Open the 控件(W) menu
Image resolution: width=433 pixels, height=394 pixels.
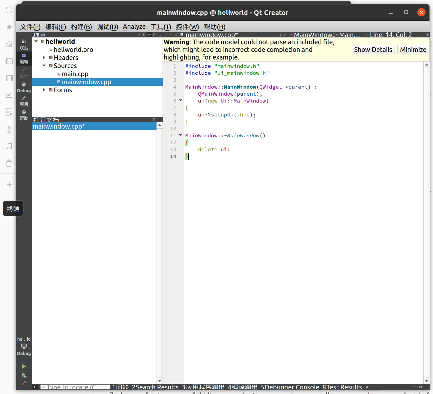pyautogui.click(x=187, y=27)
